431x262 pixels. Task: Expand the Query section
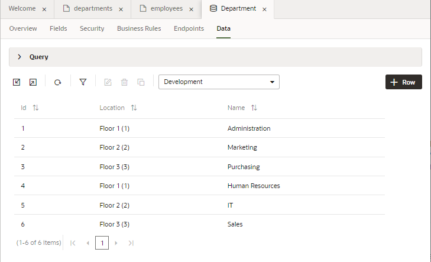coord(20,57)
